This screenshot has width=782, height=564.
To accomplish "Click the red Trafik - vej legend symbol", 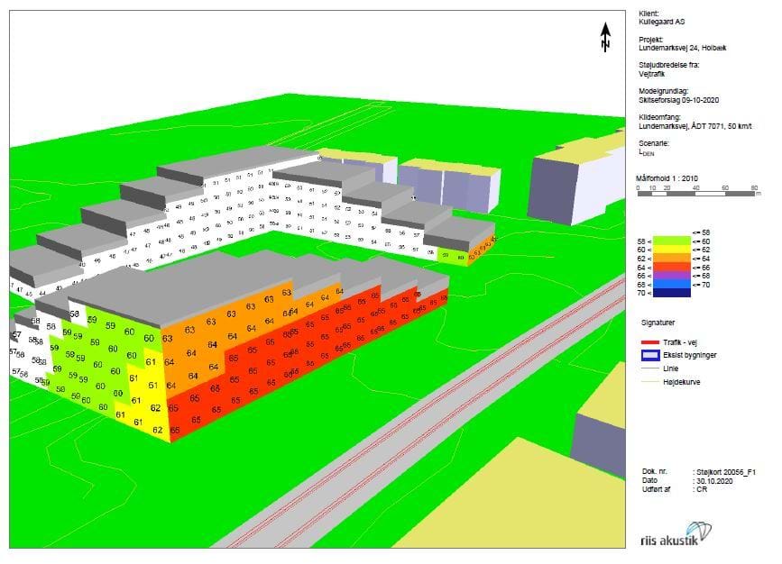I will click(x=652, y=342).
